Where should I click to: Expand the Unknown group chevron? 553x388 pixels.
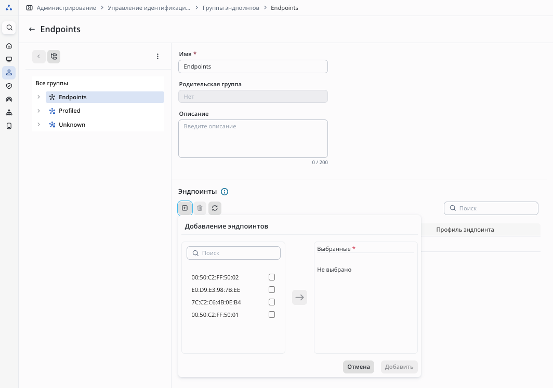tap(38, 125)
